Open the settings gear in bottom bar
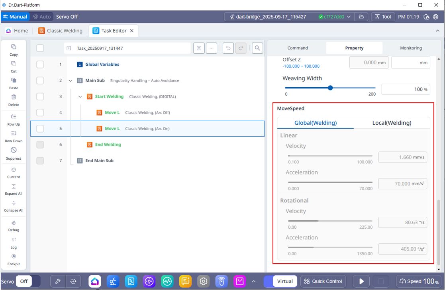This screenshot has height=290, width=445. (204, 281)
